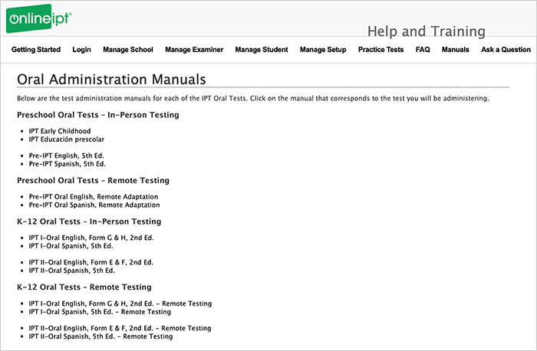
Task: Go to Practice Tests
Action: click(381, 50)
